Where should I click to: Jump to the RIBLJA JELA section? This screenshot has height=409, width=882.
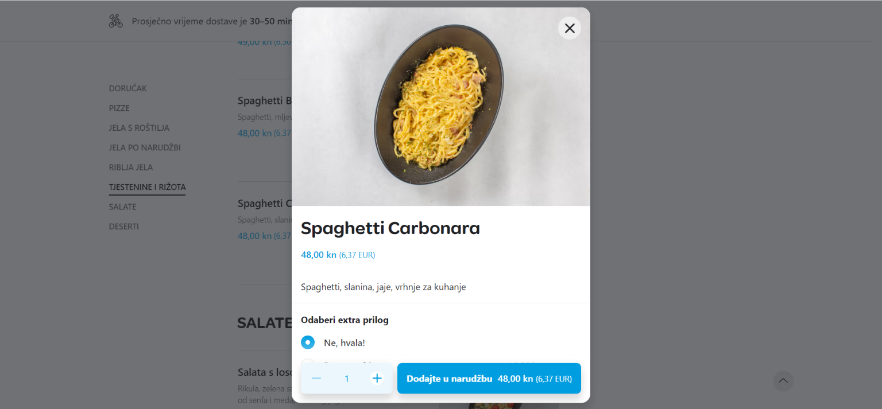coord(131,168)
